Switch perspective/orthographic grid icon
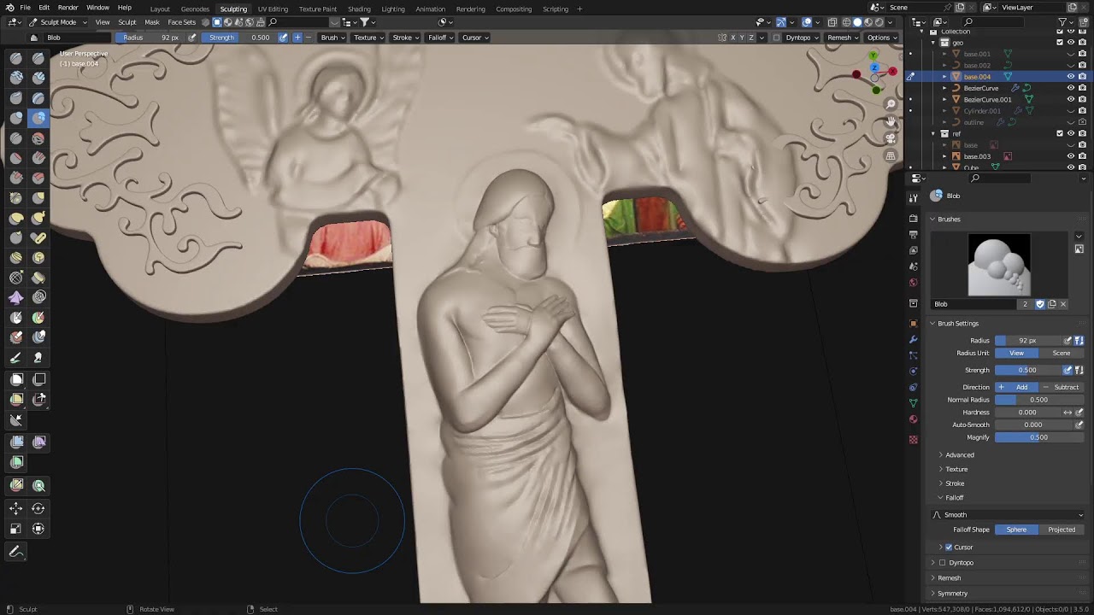This screenshot has width=1094, height=615. tap(891, 155)
